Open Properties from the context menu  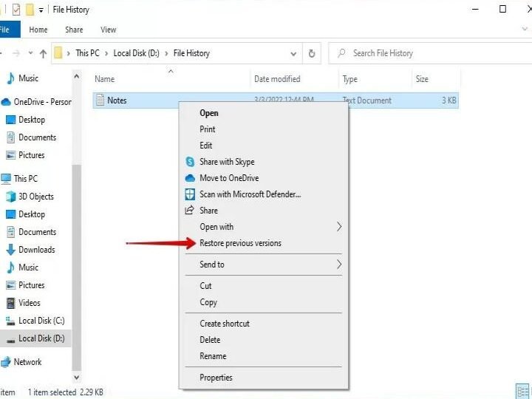(264, 378)
